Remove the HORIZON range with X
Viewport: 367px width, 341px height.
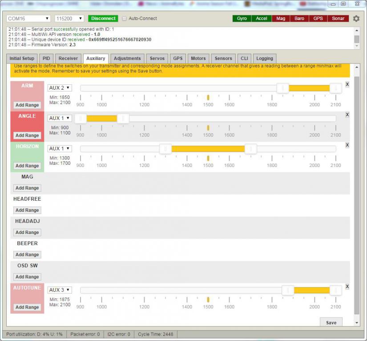click(x=347, y=145)
